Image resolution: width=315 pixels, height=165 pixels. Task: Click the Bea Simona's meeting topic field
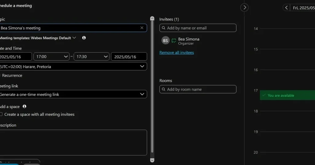(x=73, y=28)
